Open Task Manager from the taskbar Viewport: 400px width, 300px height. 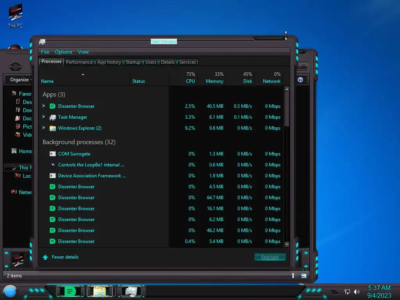pyautogui.click(x=131, y=291)
